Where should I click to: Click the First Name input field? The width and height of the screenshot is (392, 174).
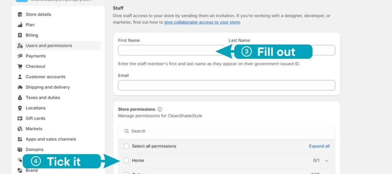click(171, 50)
